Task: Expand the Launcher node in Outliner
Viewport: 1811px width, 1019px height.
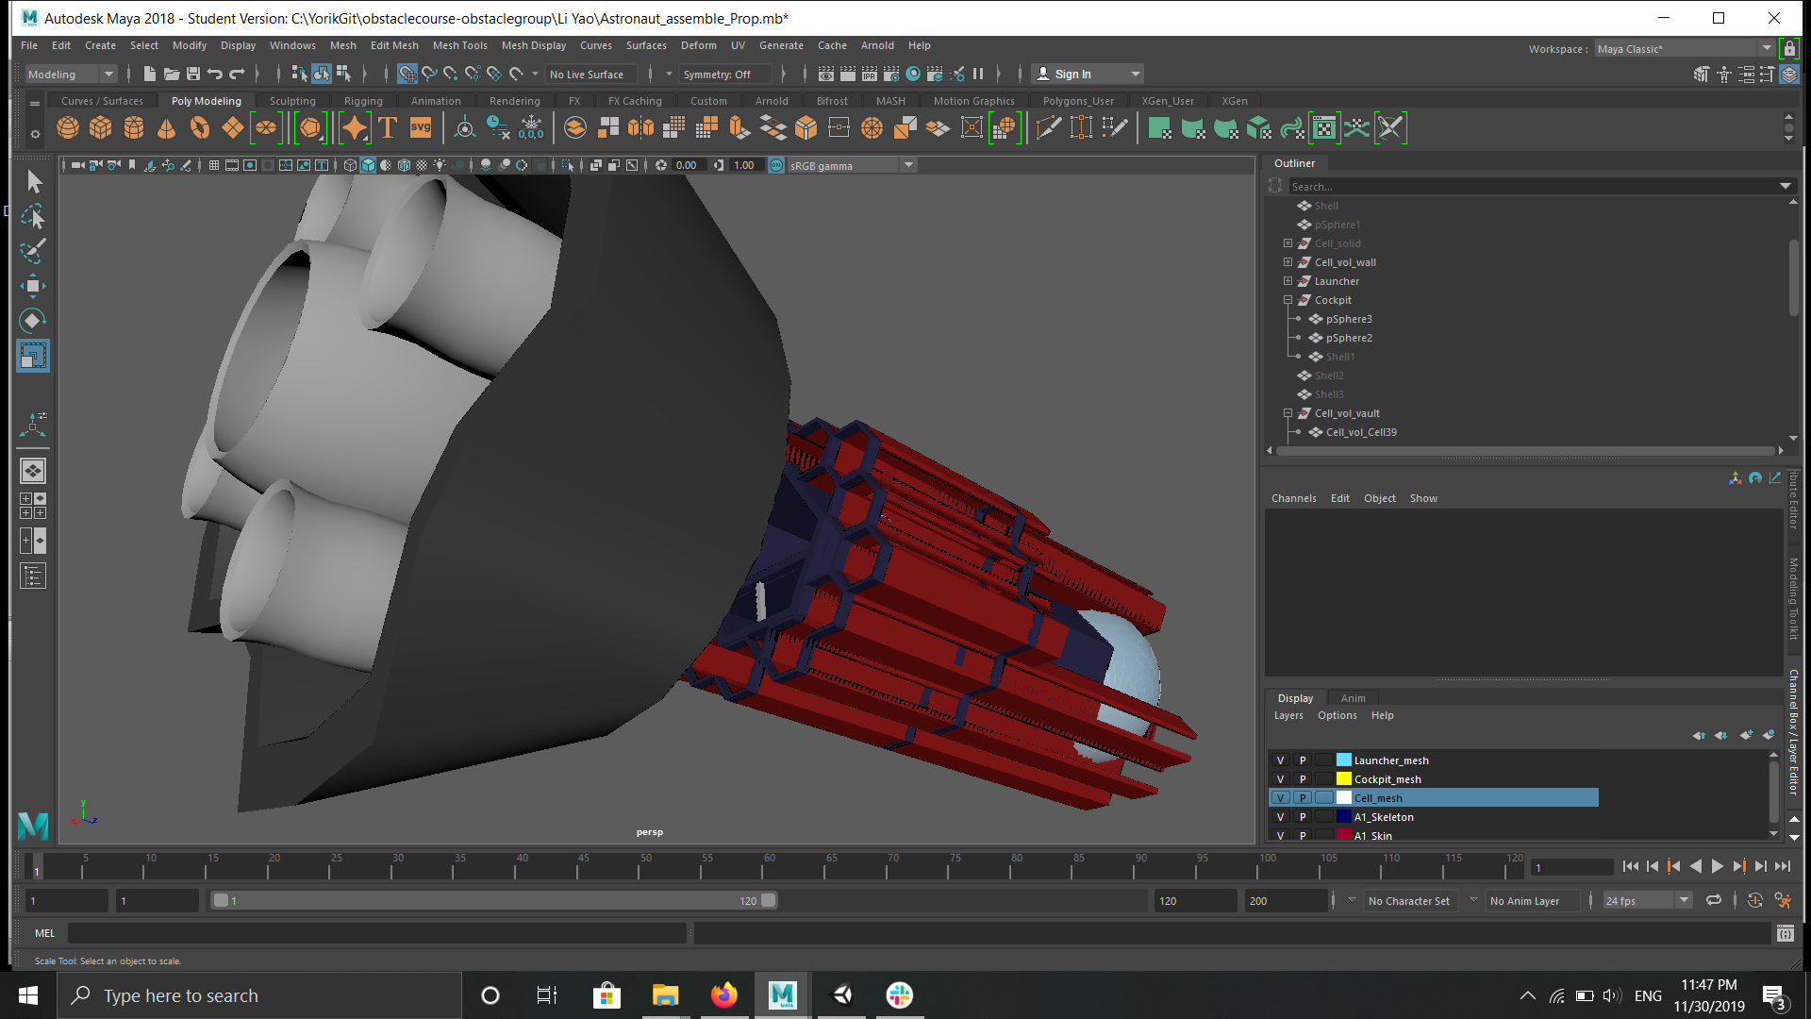Action: [1288, 281]
